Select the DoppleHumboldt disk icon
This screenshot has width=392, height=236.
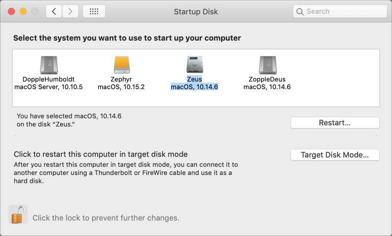point(49,65)
